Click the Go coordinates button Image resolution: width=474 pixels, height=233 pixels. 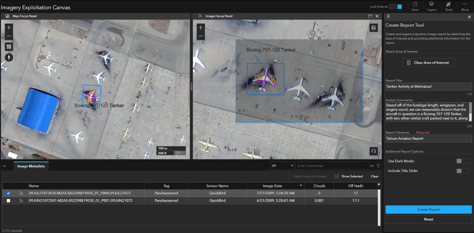point(372,166)
